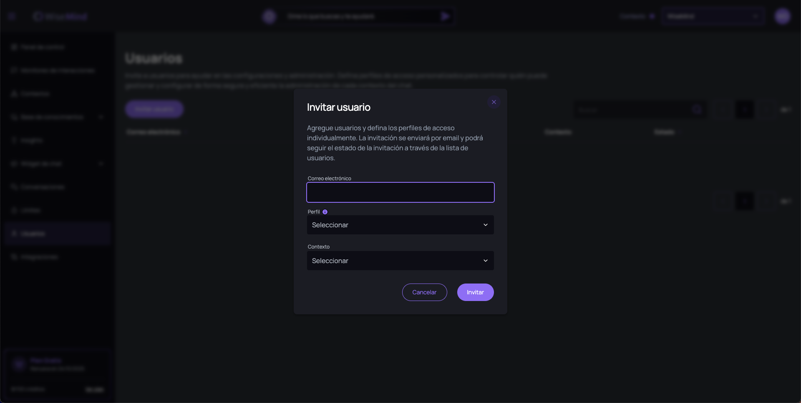Click the search magnifier icon

[x=697, y=109]
